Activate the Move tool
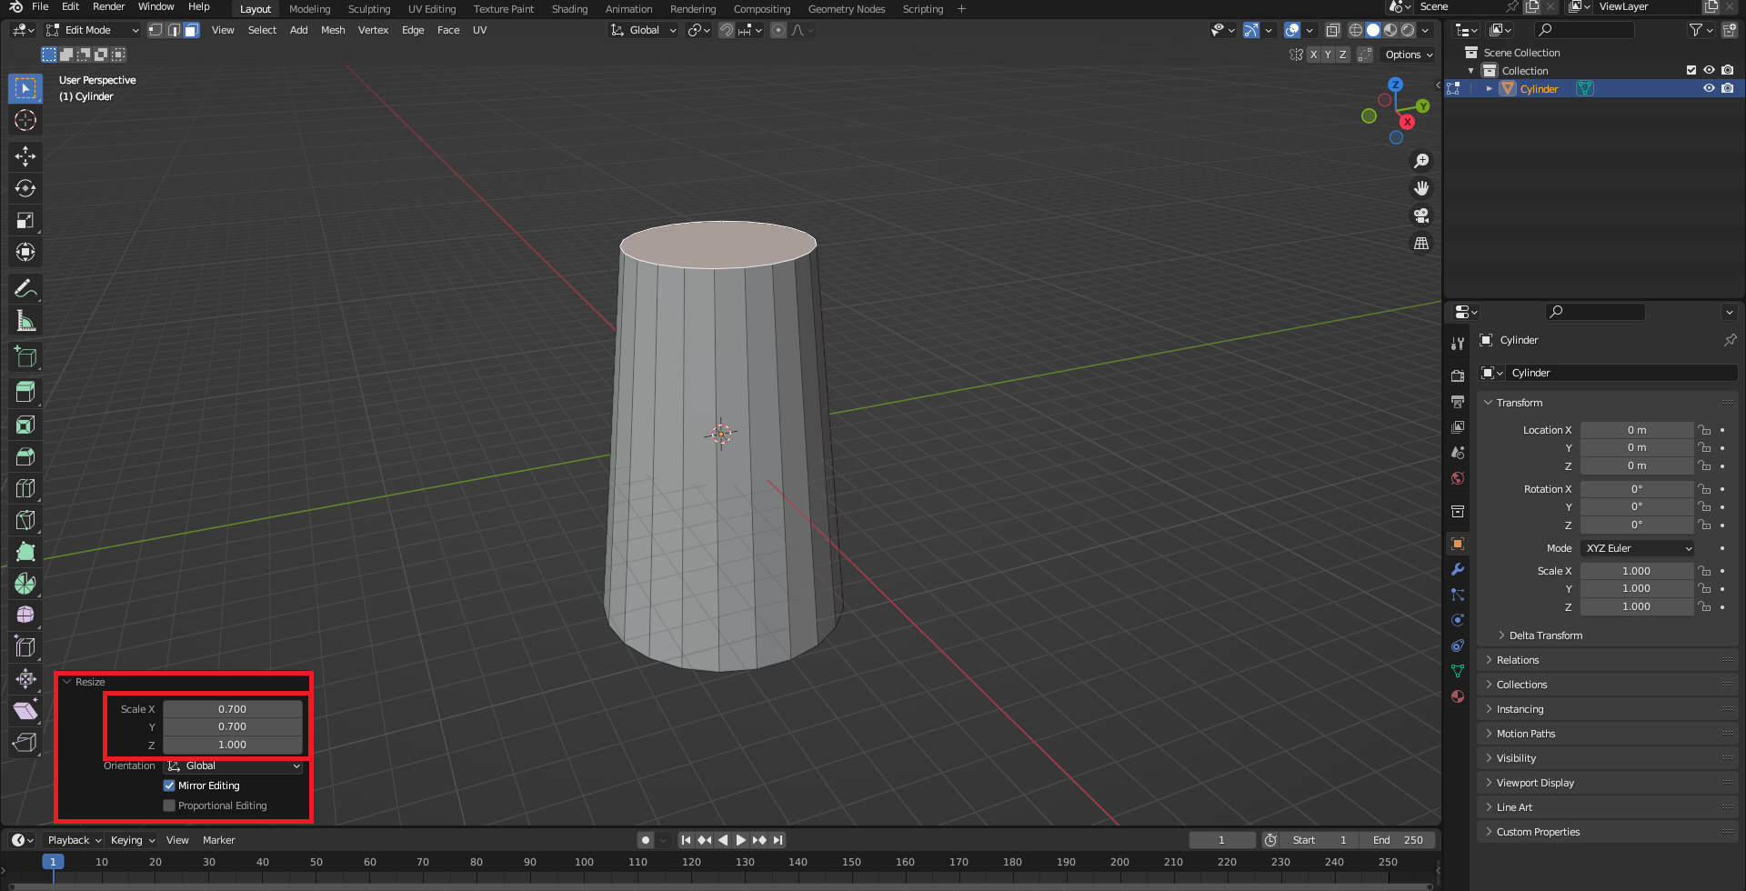The width and height of the screenshot is (1746, 891). [25, 156]
